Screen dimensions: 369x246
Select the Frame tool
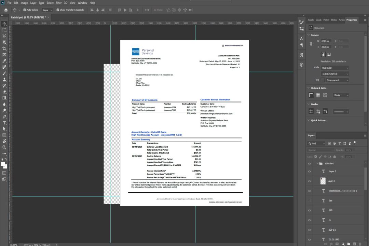pyautogui.click(x=4, y=55)
